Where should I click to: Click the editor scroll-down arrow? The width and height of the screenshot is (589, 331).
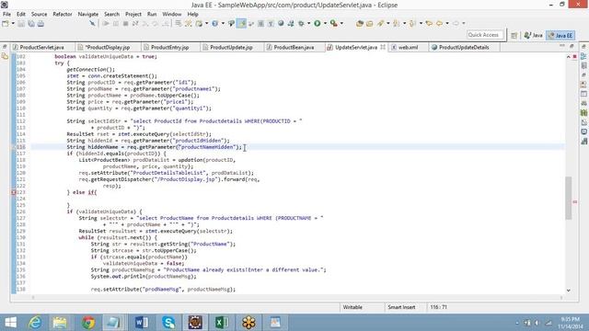click(x=569, y=291)
